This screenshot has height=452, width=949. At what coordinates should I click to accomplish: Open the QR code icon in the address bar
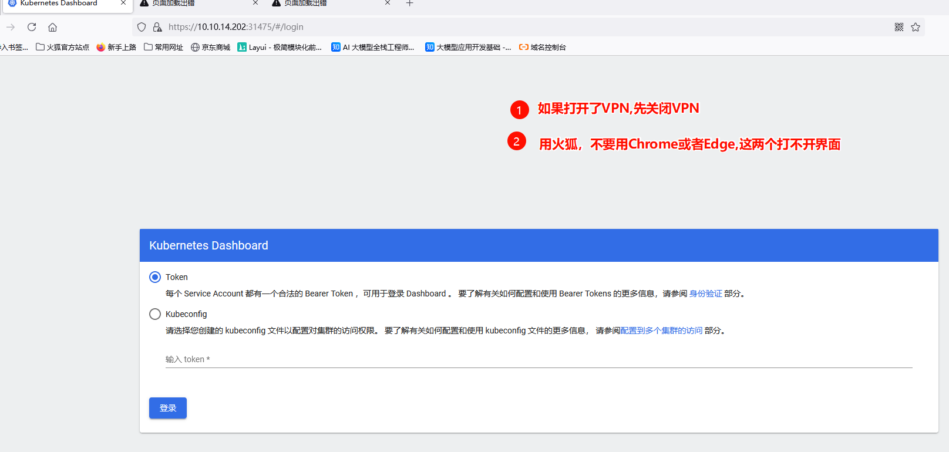click(x=899, y=27)
